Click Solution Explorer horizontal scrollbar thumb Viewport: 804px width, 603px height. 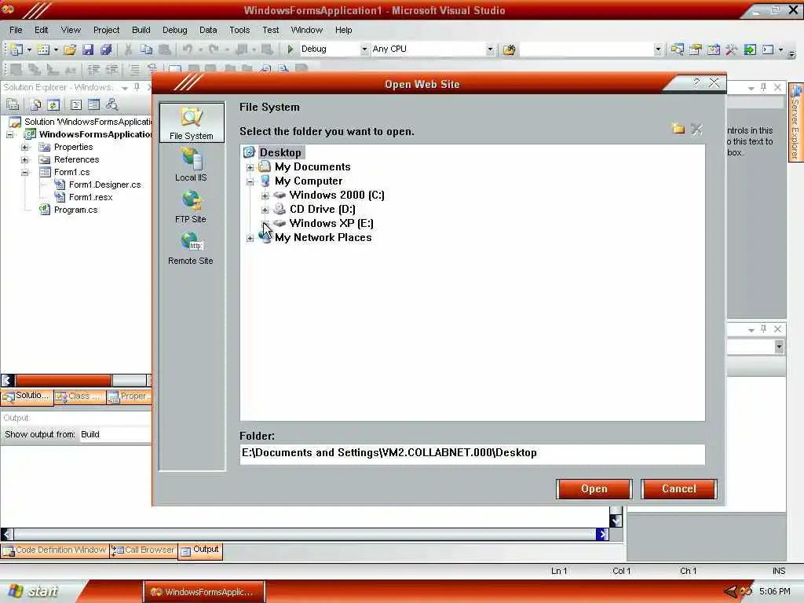64,381
